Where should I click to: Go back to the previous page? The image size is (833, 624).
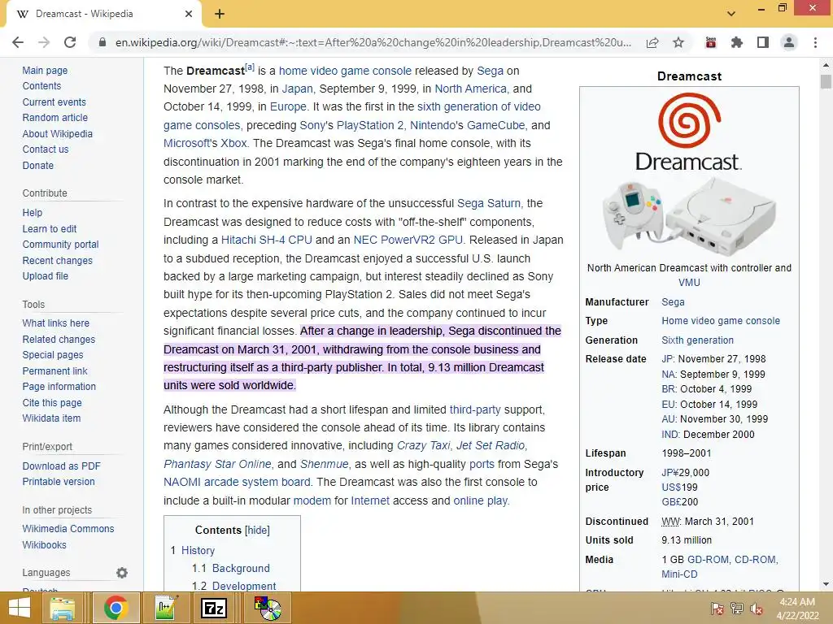tap(18, 42)
